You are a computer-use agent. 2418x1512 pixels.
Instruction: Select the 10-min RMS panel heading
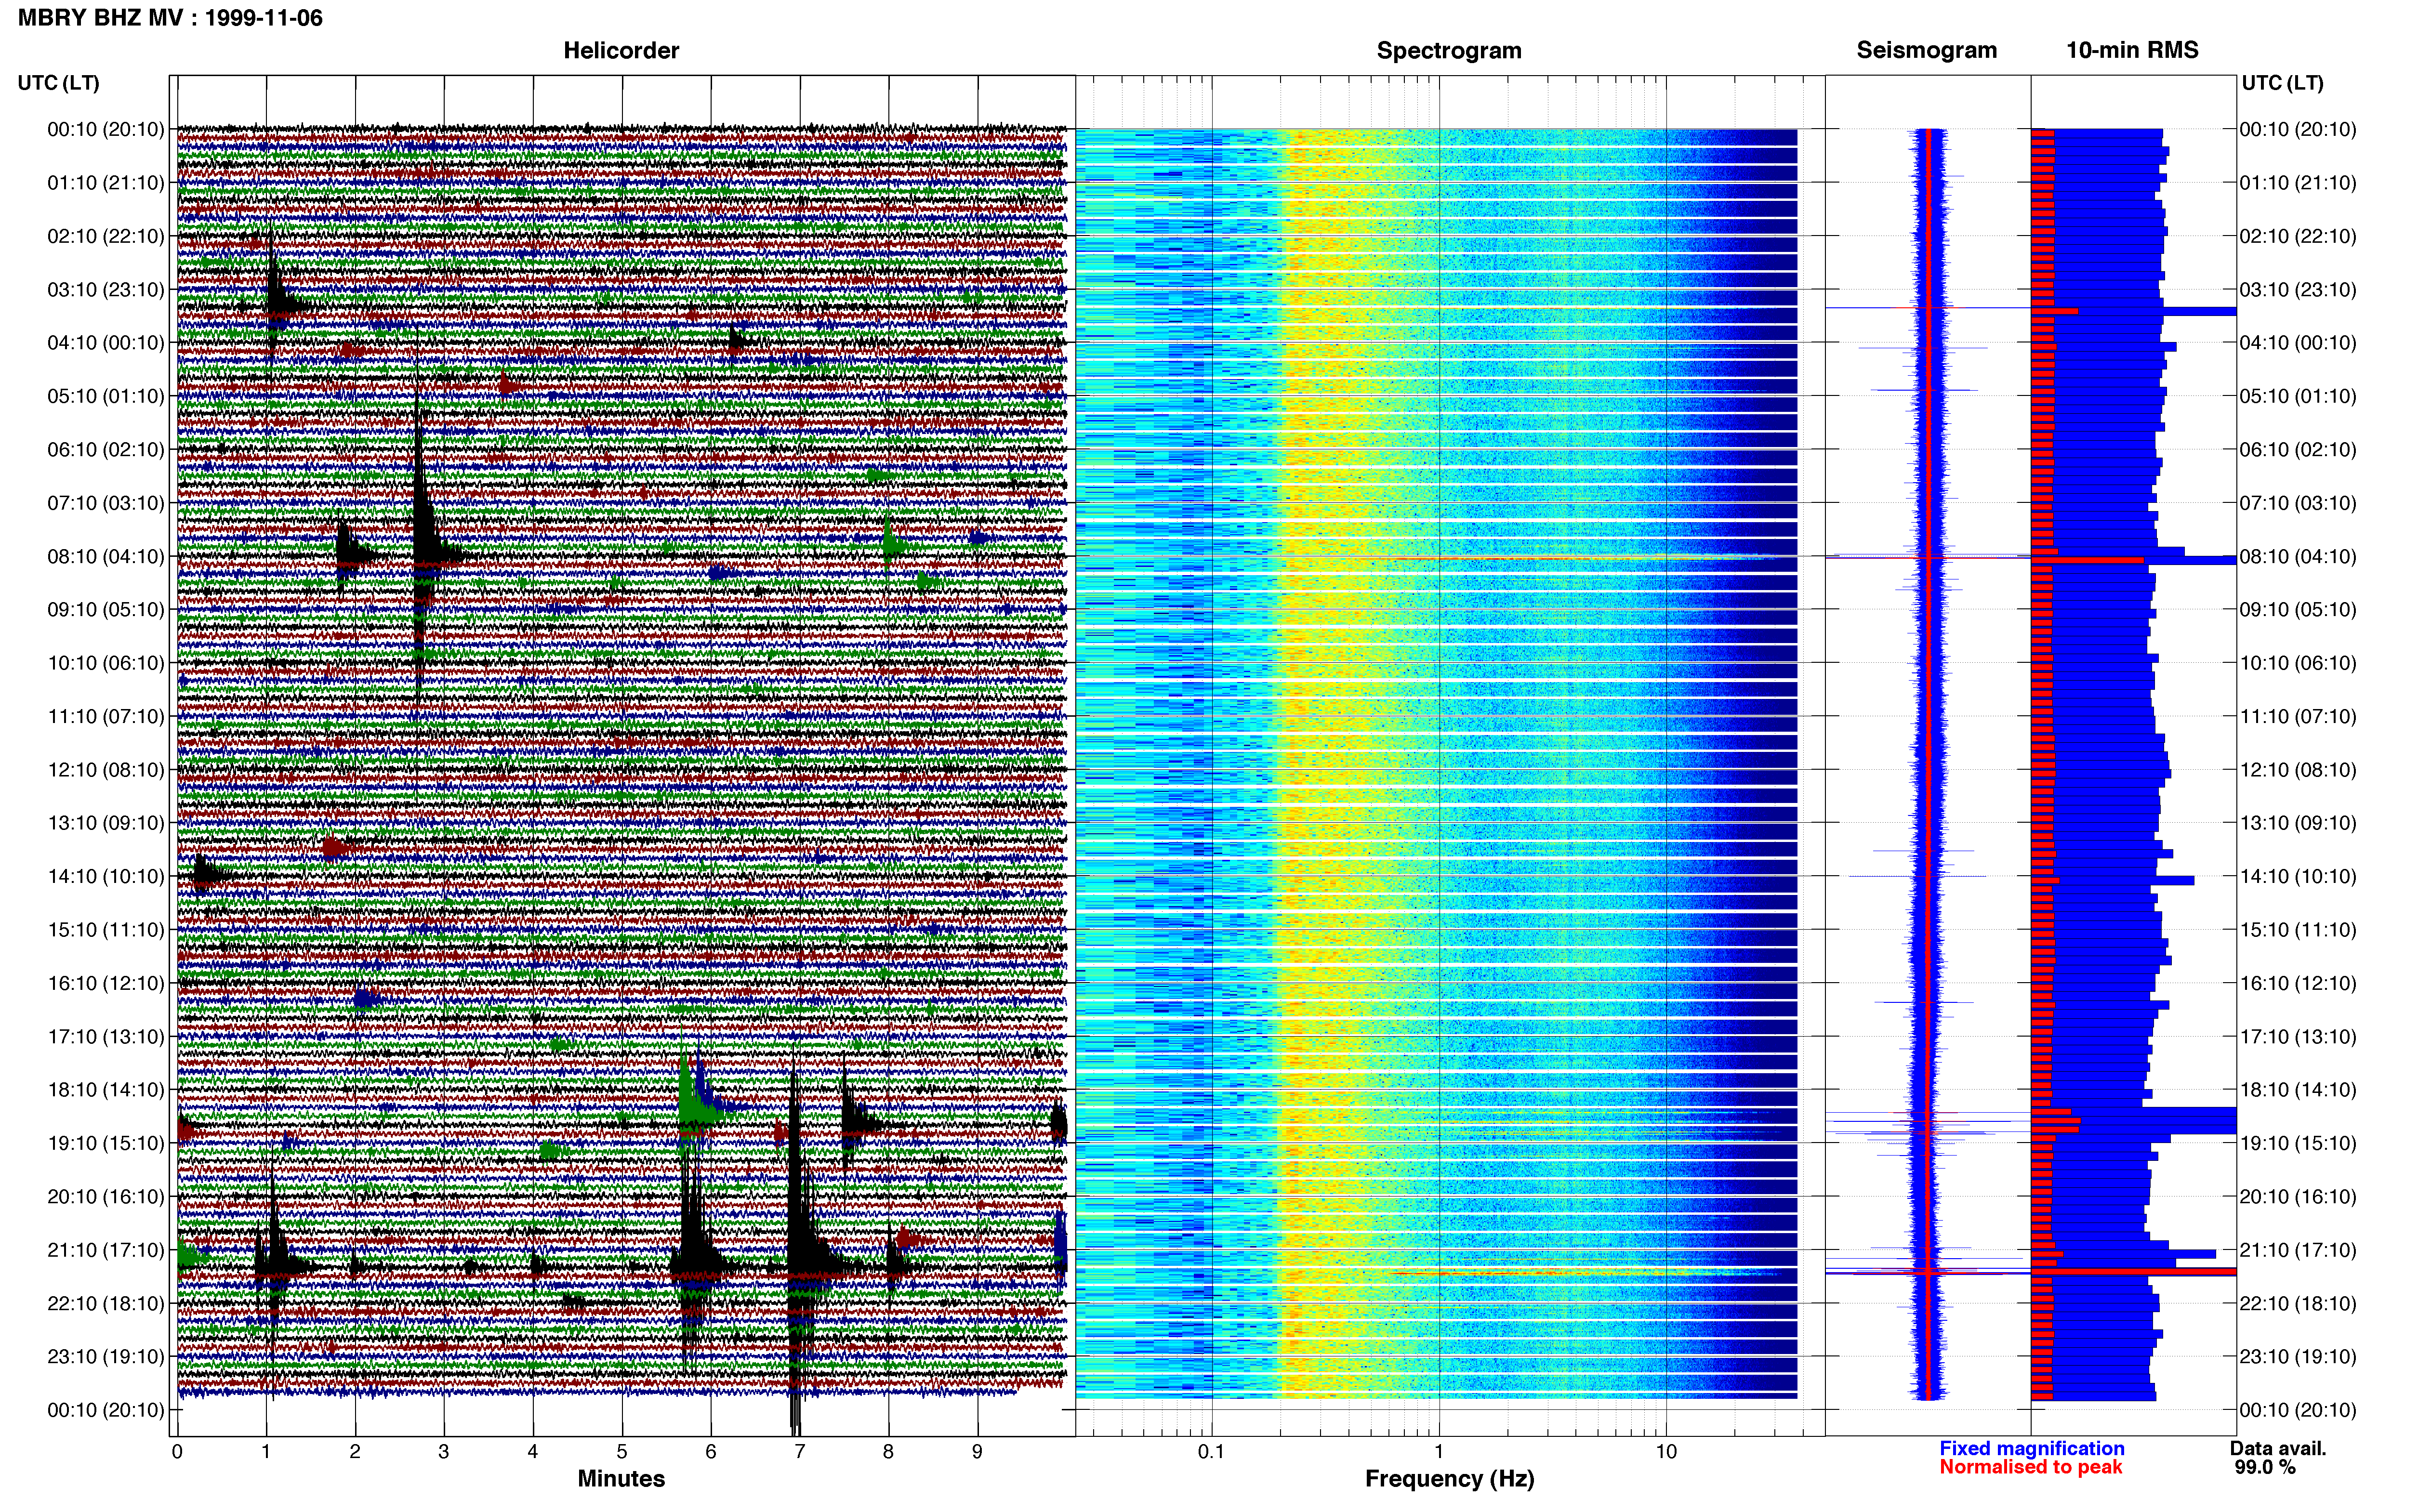pos(2132,50)
